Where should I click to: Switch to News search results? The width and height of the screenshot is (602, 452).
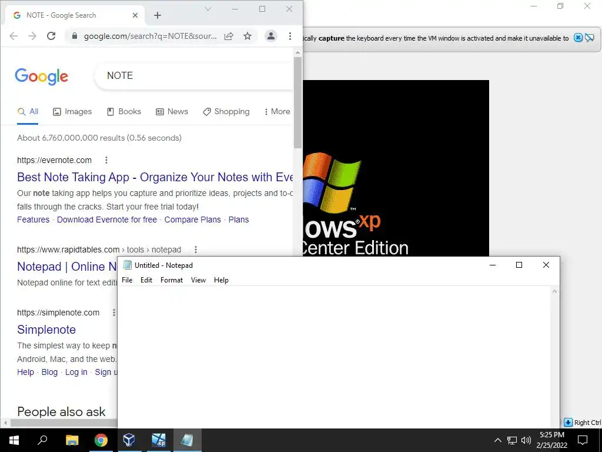(x=172, y=111)
